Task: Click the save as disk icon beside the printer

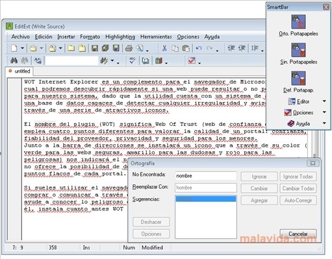Action: pyautogui.click(x=116, y=48)
